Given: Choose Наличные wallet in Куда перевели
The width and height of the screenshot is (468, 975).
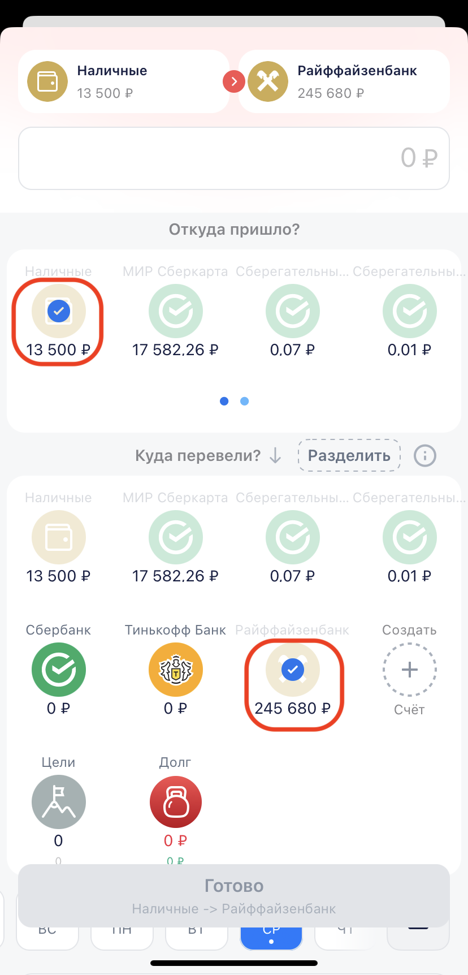Looking at the screenshot, I should pyautogui.click(x=59, y=537).
